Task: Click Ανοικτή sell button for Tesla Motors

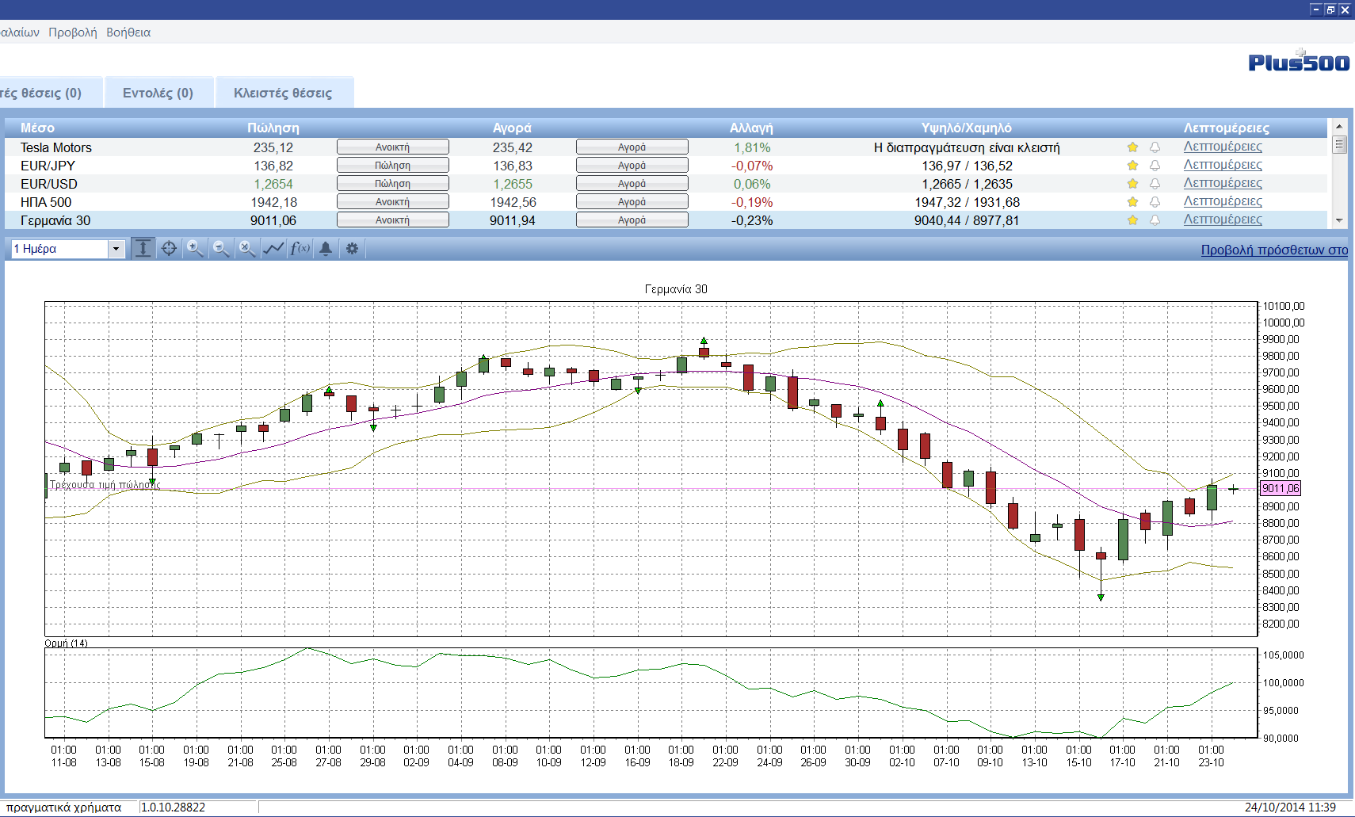Action: click(393, 147)
